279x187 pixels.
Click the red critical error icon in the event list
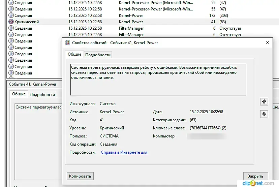pos(11,22)
